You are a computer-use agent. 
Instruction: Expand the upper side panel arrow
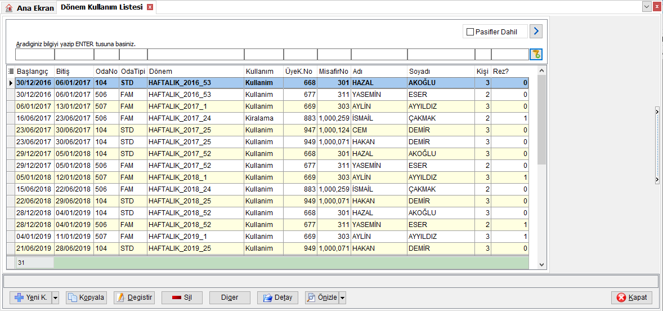(657, 112)
